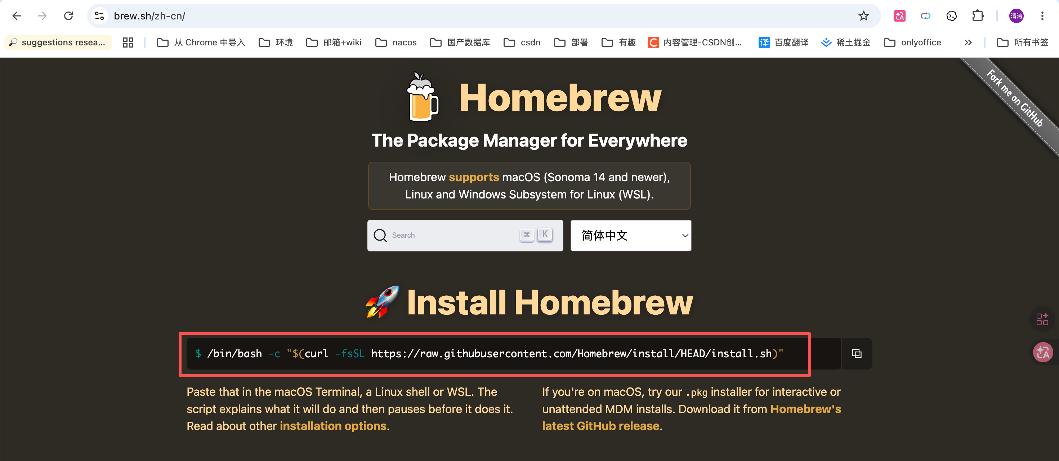Open the 邮箱+wiki bookmark folder
The width and height of the screenshot is (1059, 461).
click(334, 42)
